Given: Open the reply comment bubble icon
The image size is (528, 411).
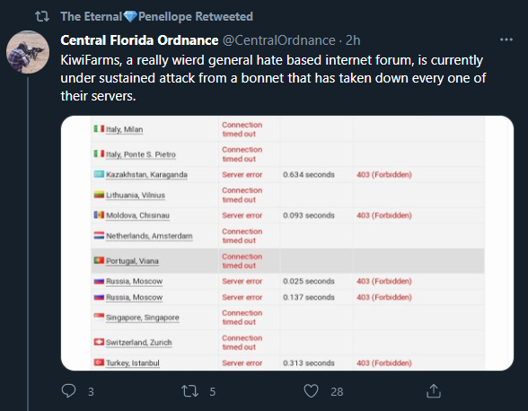Looking at the screenshot, I should pos(68,391).
